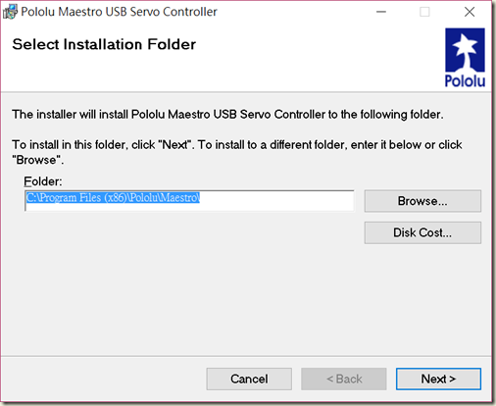
Task: Click the grayed-out < Back button
Action: point(344,379)
